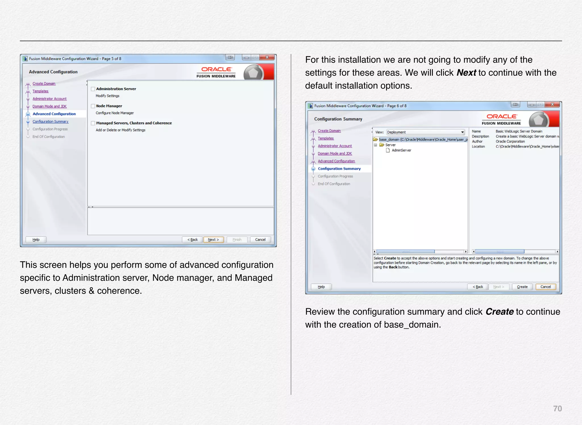Click the Create Domain step marker icon, Page 5

[x=28, y=84]
